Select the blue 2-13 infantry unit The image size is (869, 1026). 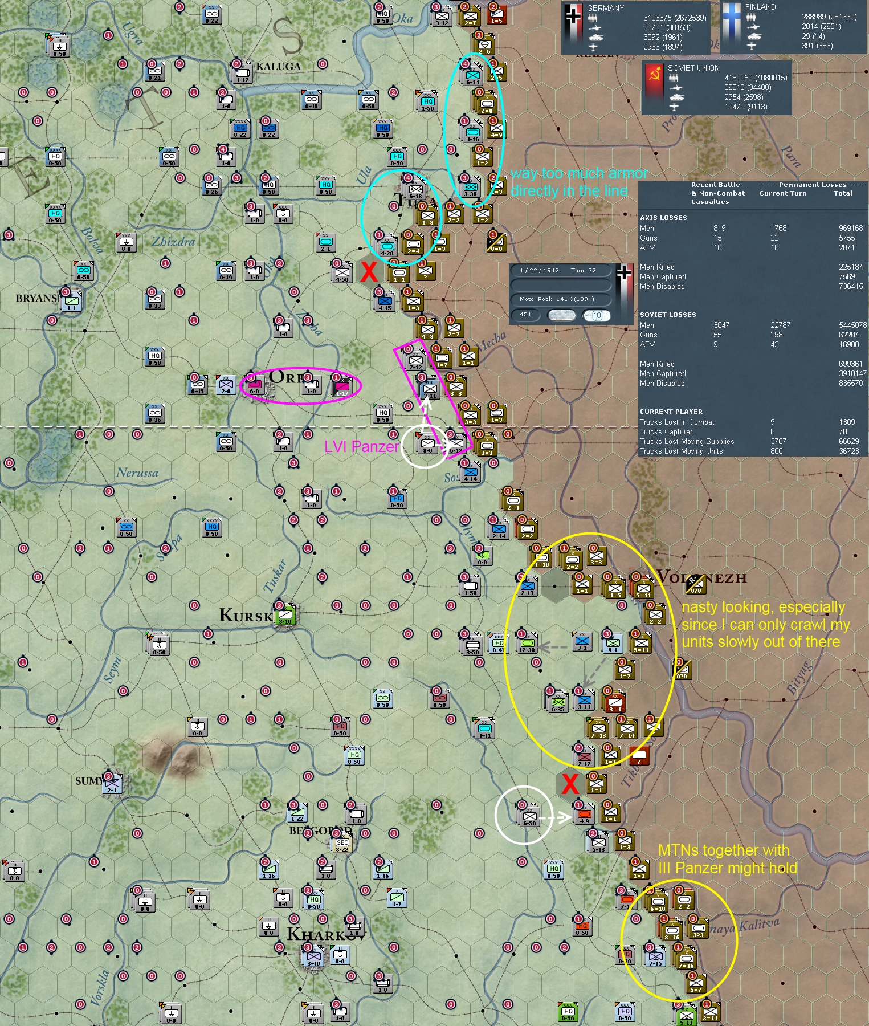527,585
